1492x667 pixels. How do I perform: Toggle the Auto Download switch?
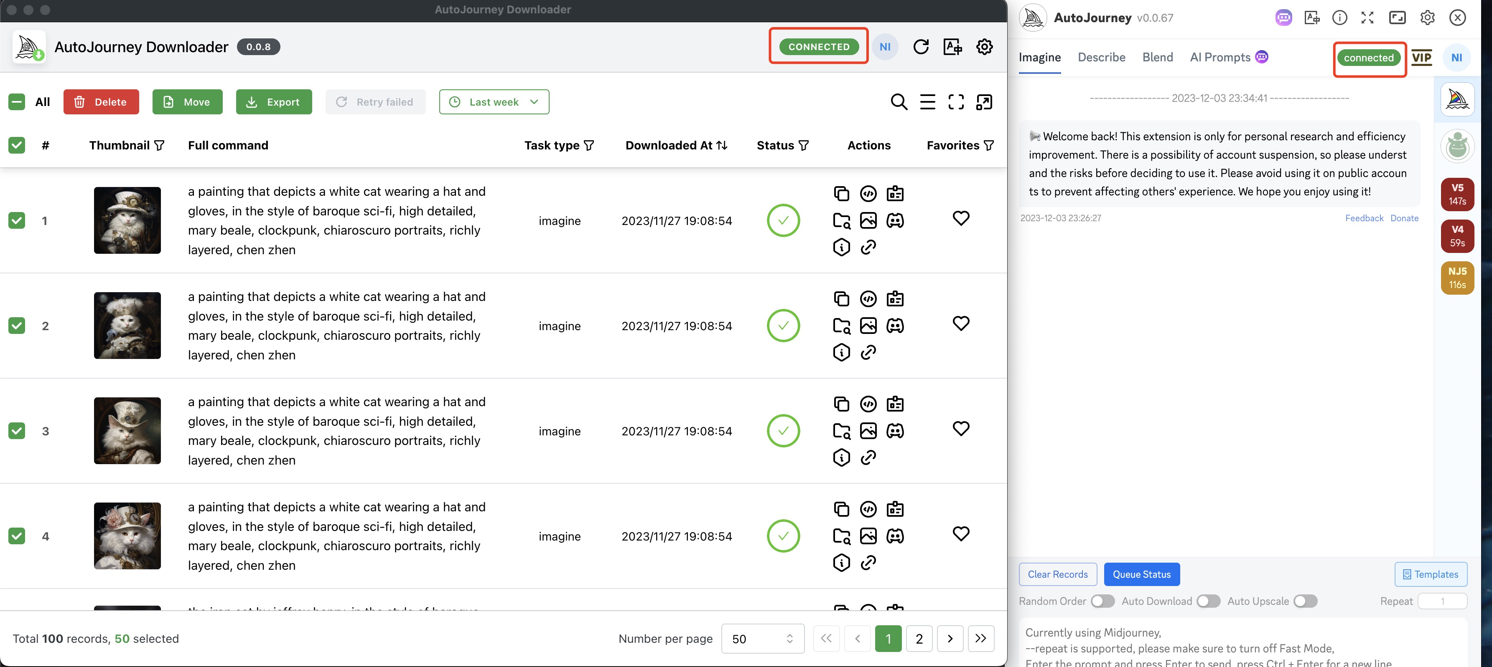coord(1208,601)
